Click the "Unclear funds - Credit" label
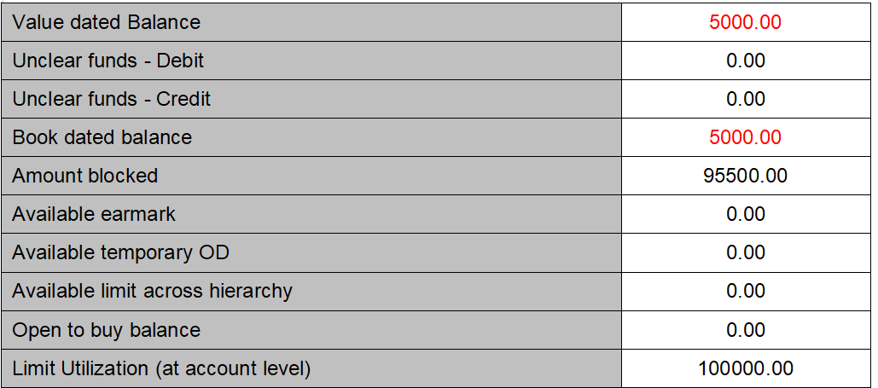Viewport: 878px width, 388px height. tap(111, 99)
